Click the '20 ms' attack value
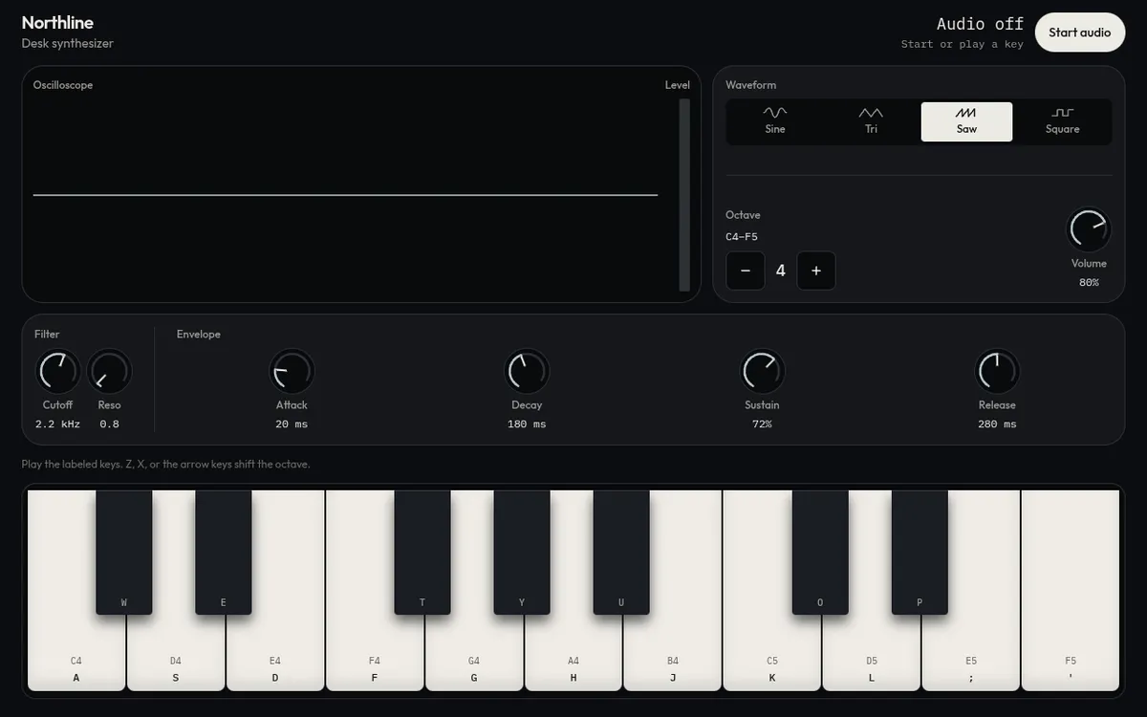The width and height of the screenshot is (1147, 717). coord(292,424)
